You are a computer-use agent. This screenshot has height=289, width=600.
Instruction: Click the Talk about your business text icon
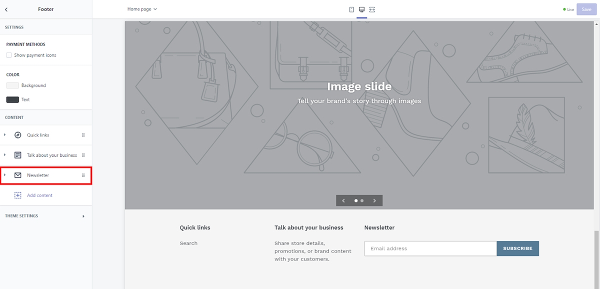coord(17,155)
